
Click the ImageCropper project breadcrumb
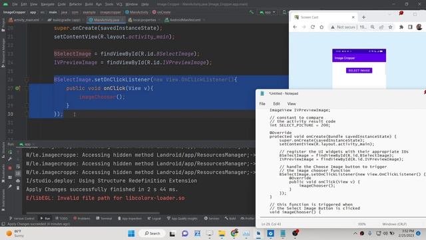click(15, 12)
